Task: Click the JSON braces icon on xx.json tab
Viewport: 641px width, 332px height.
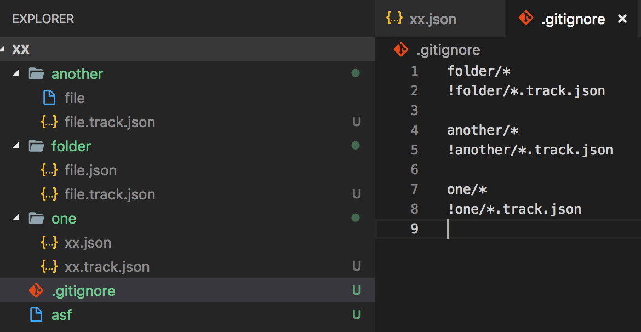Action: click(x=394, y=19)
